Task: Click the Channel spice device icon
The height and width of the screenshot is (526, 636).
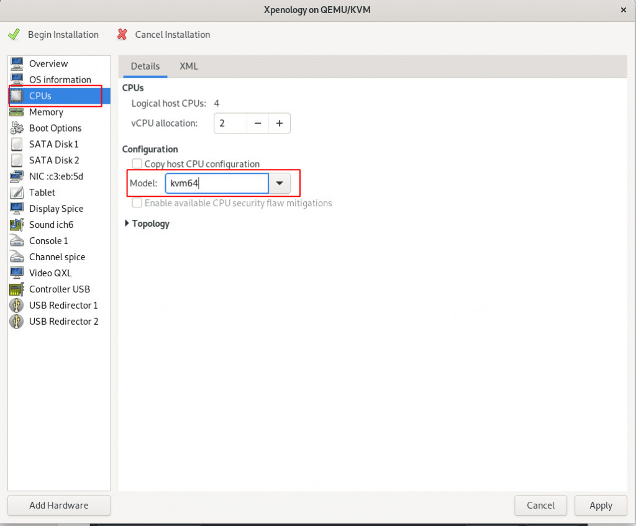Action: click(17, 256)
